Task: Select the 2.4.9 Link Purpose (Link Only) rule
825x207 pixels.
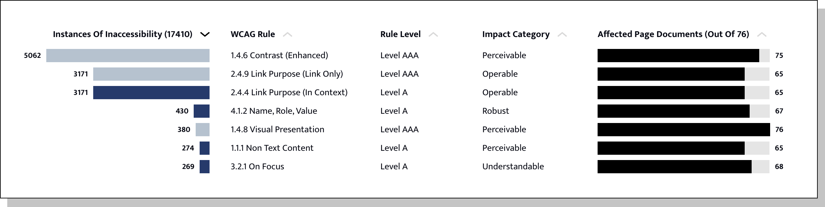Action: click(x=287, y=74)
